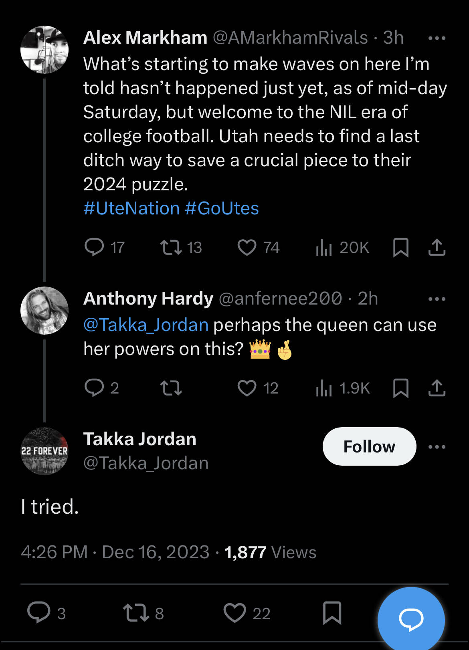The width and height of the screenshot is (469, 650).
Task: Reply to Alex Markham's tweet
Action: [95, 247]
